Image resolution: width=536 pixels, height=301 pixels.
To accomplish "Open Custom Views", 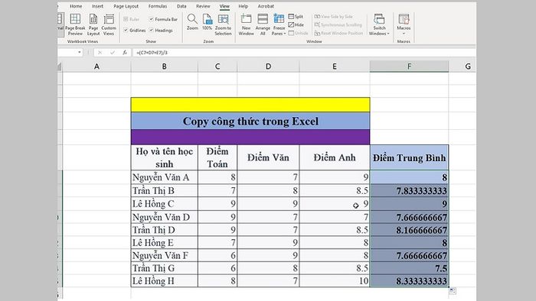I will point(109,24).
